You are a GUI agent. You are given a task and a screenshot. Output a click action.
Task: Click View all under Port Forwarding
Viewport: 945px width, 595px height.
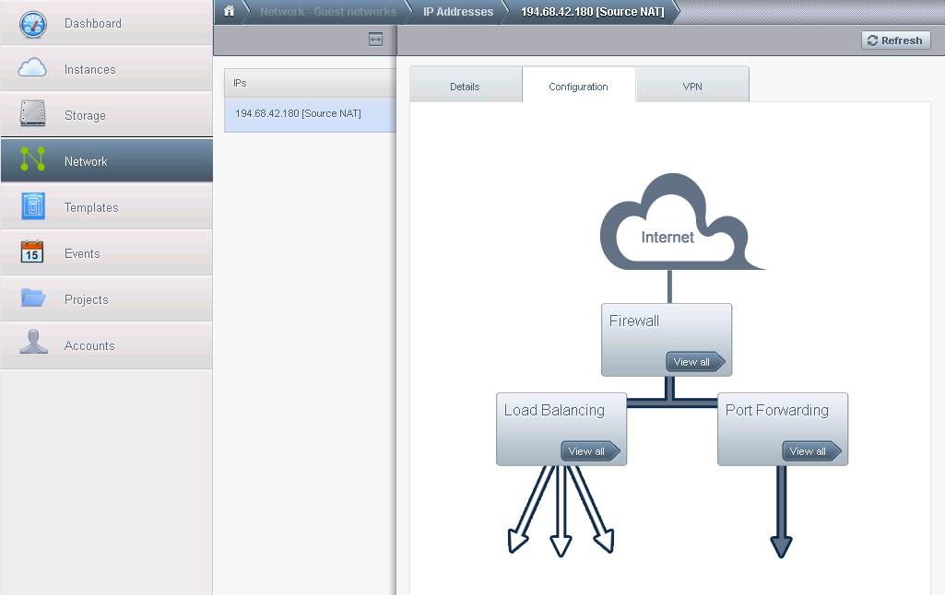coord(810,451)
